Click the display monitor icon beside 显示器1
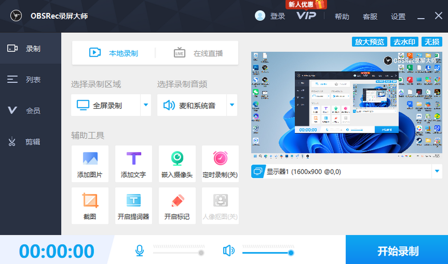 pyautogui.click(x=258, y=171)
